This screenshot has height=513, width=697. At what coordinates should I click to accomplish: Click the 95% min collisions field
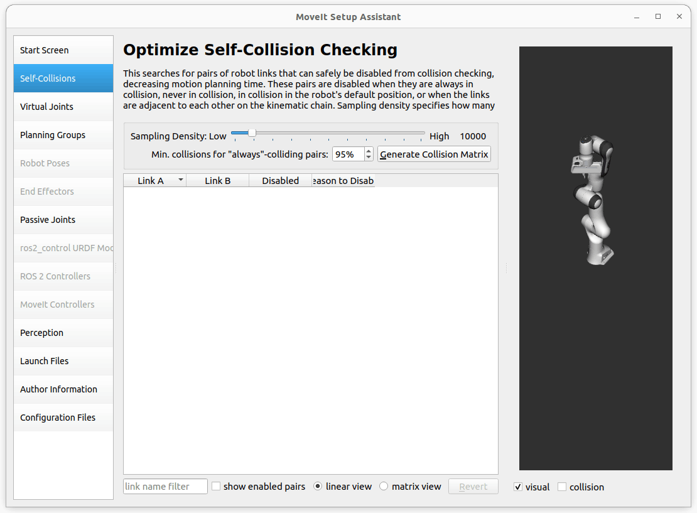(x=348, y=154)
